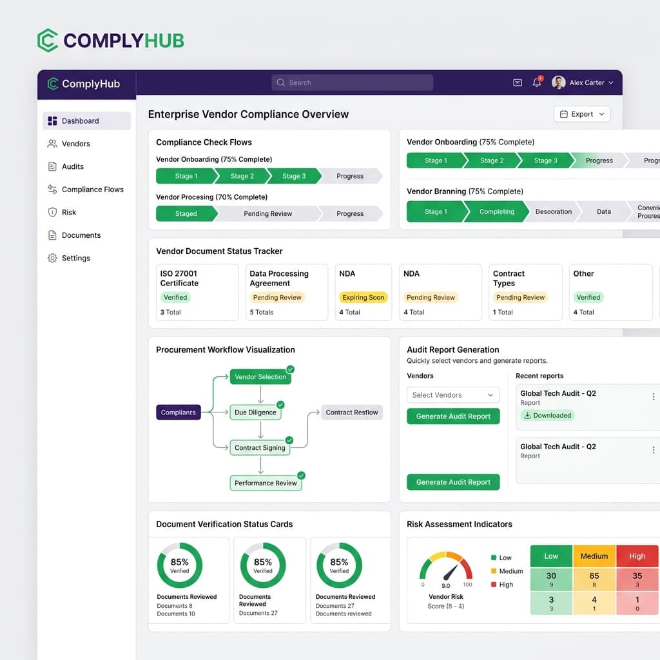Open the Export dropdown
Image resolution: width=660 pixels, height=660 pixels.
pos(582,113)
